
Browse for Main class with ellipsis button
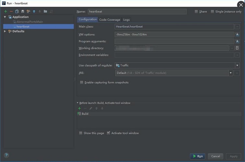click(x=237, y=27)
